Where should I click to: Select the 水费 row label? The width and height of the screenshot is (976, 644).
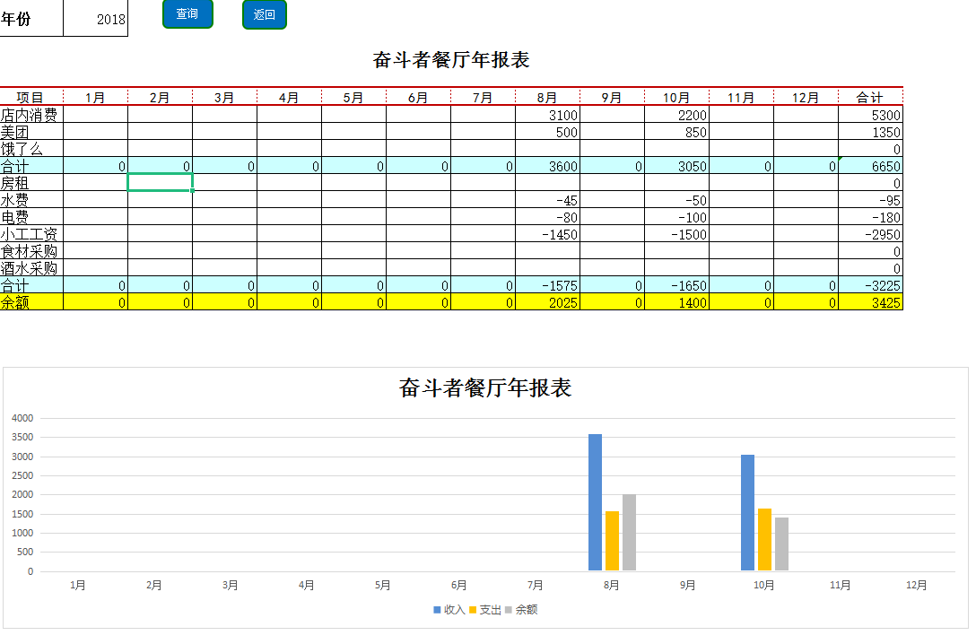click(x=31, y=200)
